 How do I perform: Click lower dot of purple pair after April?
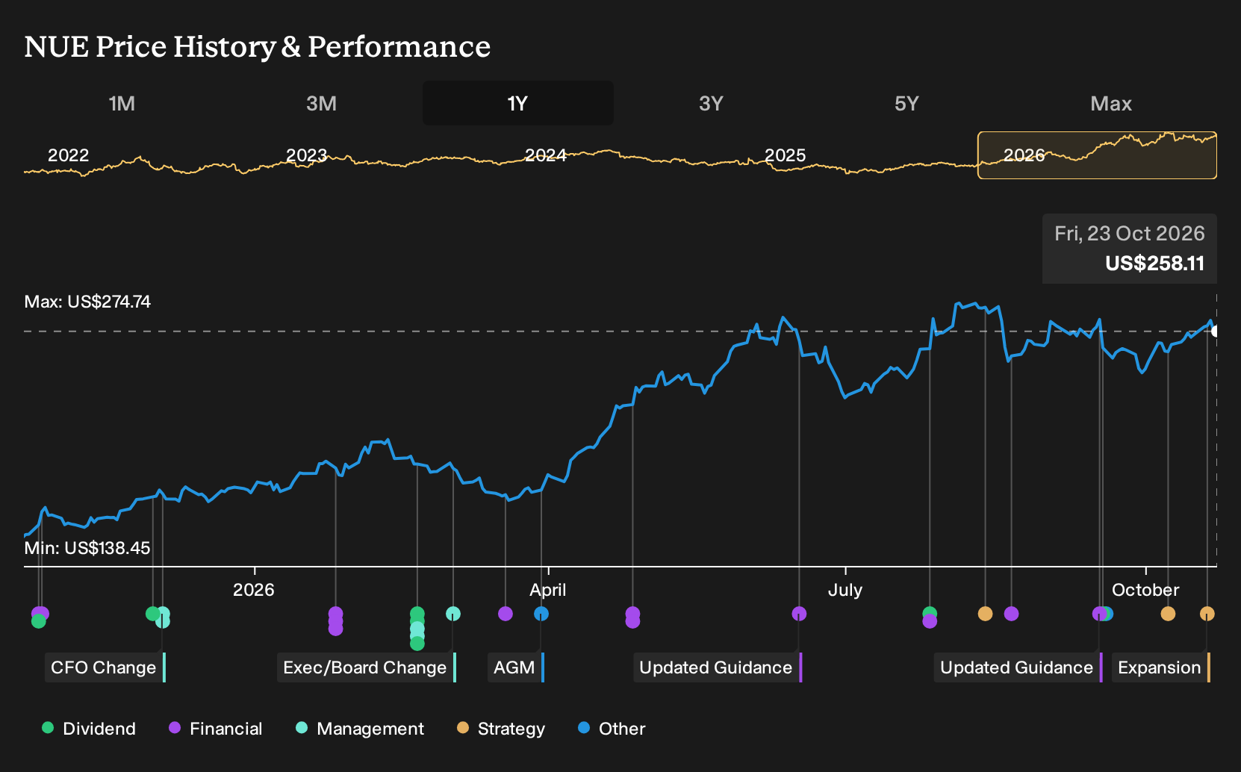(632, 621)
